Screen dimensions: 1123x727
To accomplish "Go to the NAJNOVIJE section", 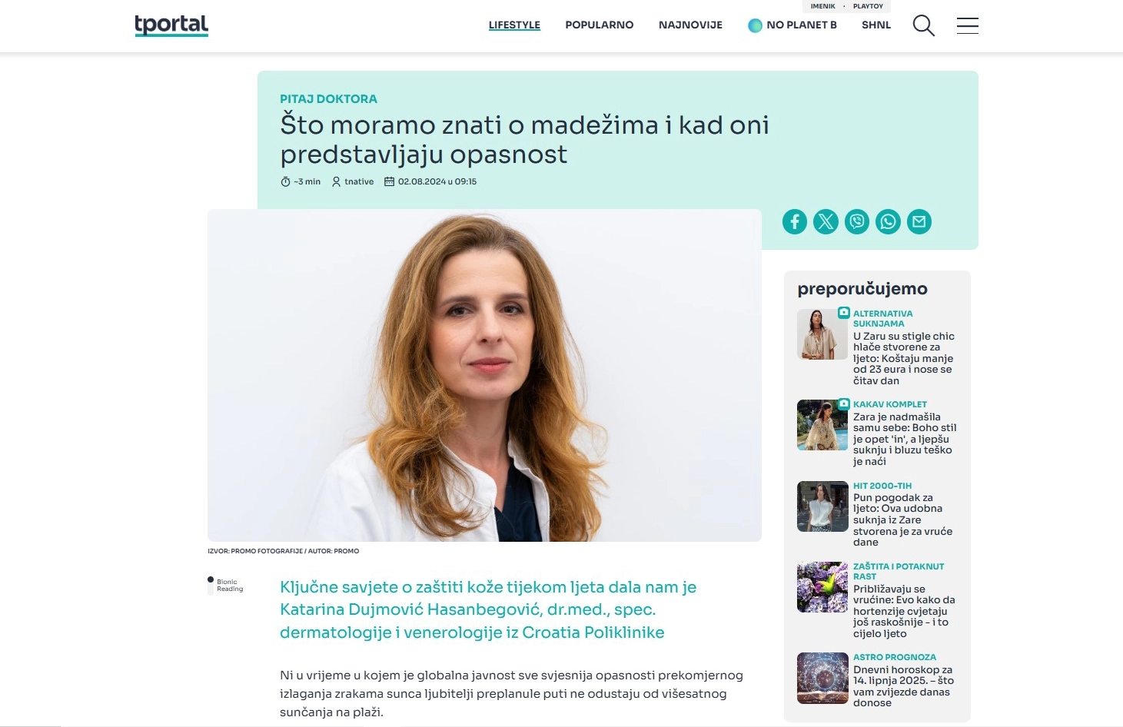I will [690, 25].
